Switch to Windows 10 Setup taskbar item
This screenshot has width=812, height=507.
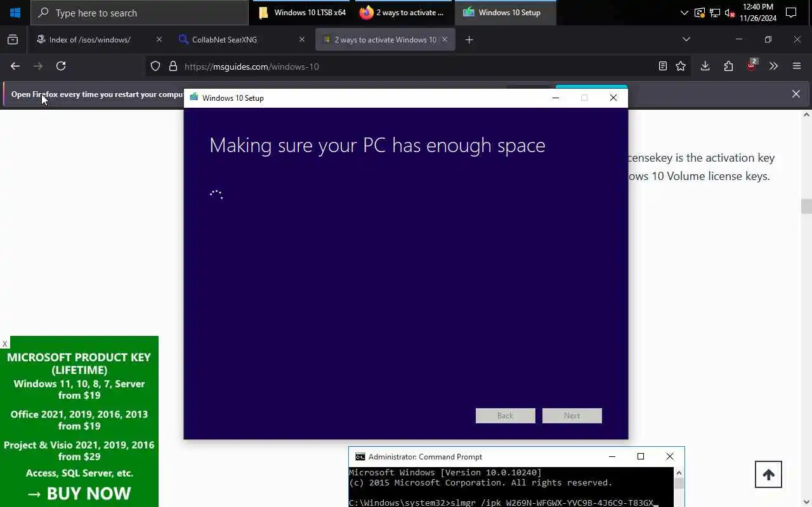coord(505,13)
